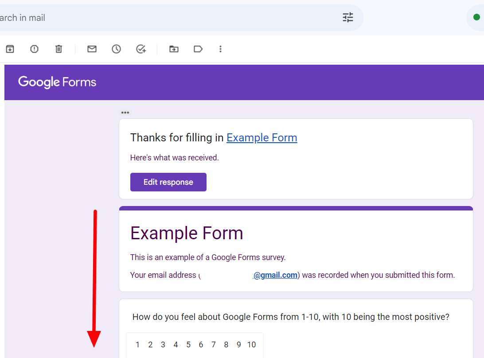
Task: Click rating number 3
Action: click(163, 345)
